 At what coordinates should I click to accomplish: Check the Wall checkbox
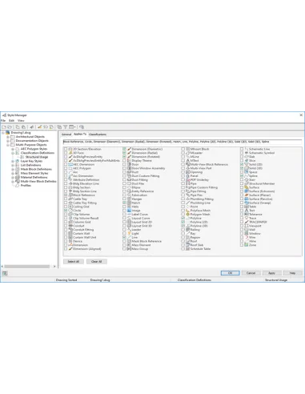(242, 230)
